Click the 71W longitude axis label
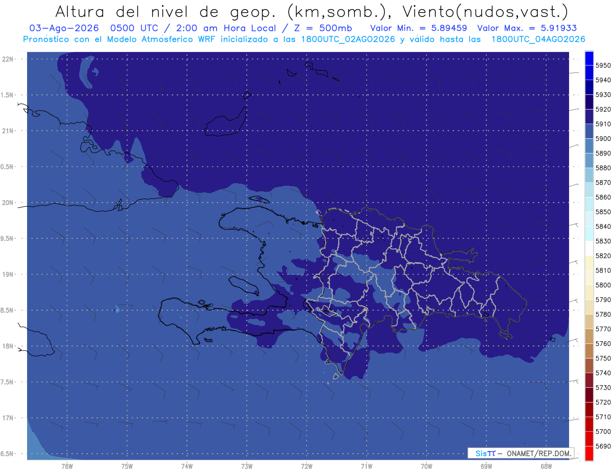This screenshot has width=613, height=473. tap(366, 466)
